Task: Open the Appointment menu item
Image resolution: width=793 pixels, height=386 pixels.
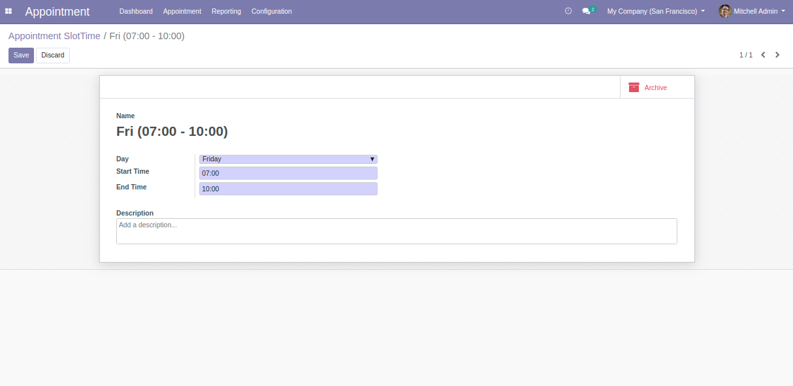Action: [182, 11]
